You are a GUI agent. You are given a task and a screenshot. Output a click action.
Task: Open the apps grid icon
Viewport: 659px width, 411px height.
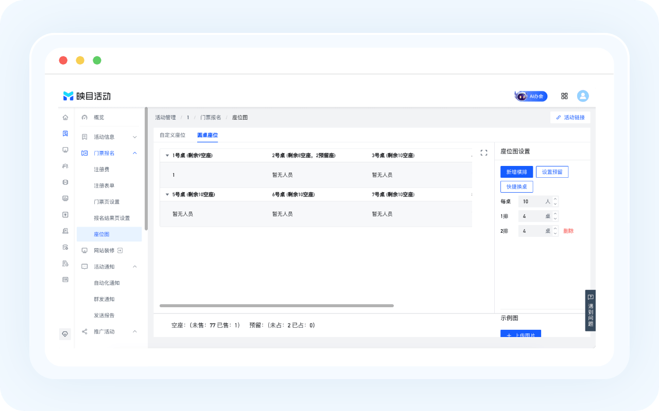tap(564, 96)
